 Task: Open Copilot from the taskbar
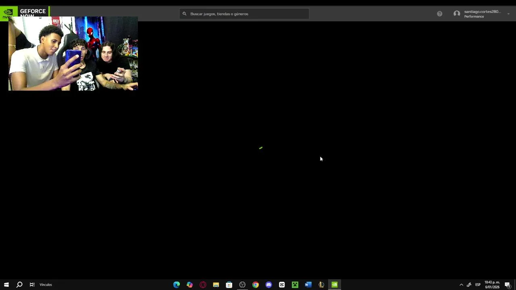click(x=189, y=285)
